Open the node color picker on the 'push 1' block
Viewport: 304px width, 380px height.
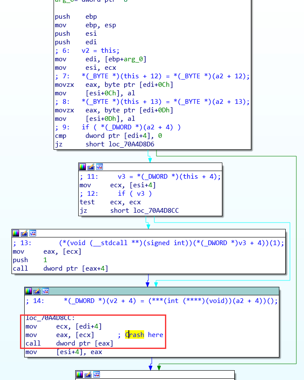pyautogui.click(x=16, y=233)
